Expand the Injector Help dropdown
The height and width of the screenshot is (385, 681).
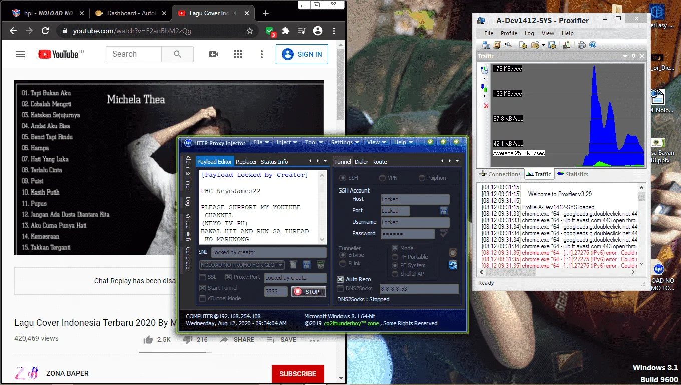[403, 142]
